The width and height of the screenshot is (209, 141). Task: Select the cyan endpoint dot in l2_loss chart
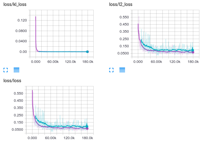pos(193,50)
